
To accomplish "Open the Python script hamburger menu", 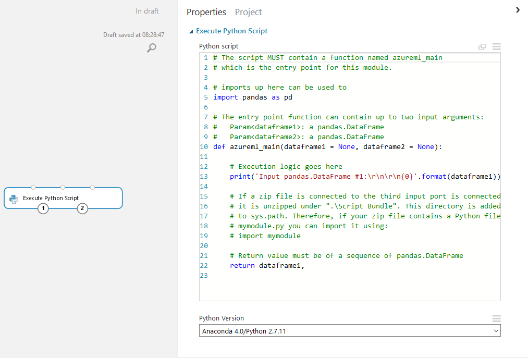I will coord(496,46).
